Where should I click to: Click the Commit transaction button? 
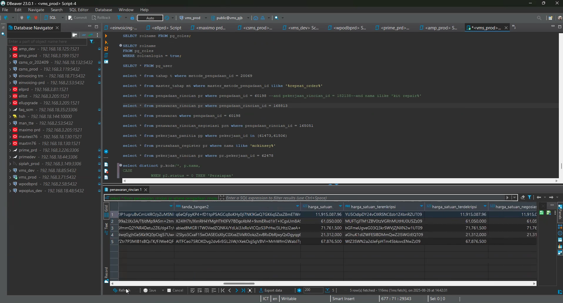point(78,18)
